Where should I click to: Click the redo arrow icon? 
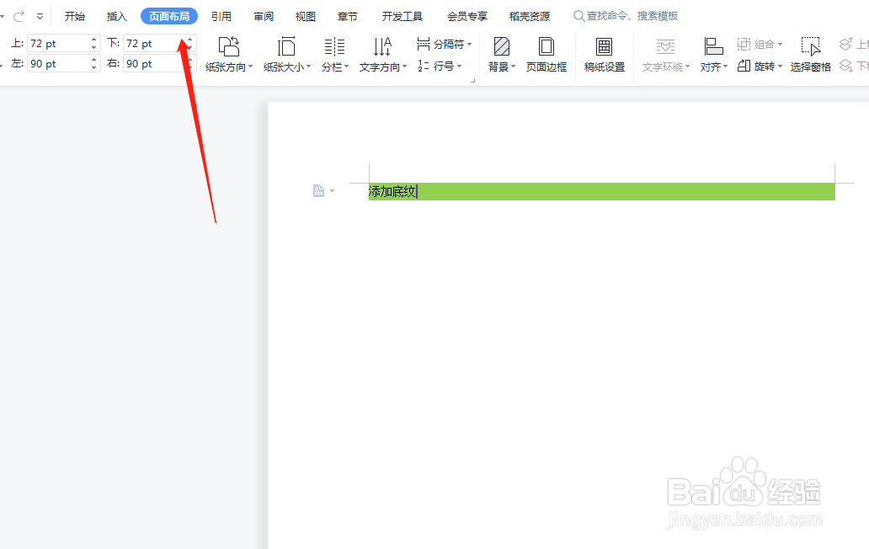point(19,16)
